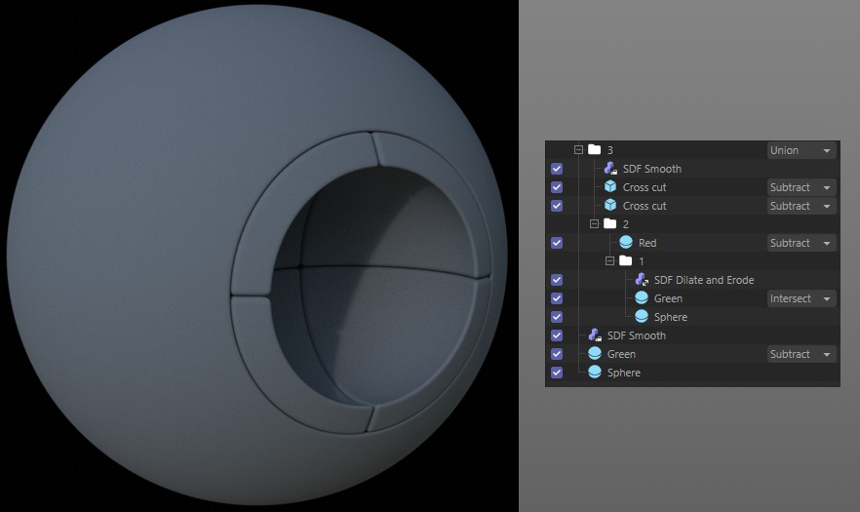Click the root-level SDF Smooth icon
Viewport: 860px width, 512px height.
click(x=595, y=335)
